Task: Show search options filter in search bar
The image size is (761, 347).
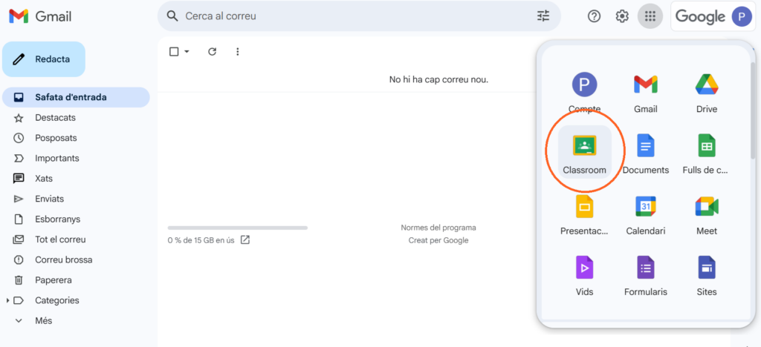Action: point(543,16)
